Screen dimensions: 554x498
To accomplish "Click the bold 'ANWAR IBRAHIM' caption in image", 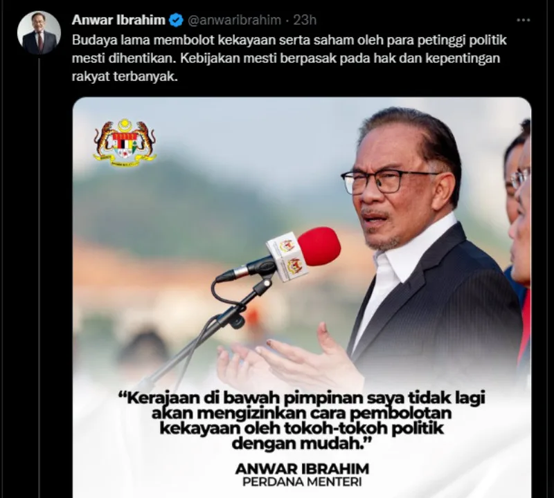I will [x=302, y=469].
